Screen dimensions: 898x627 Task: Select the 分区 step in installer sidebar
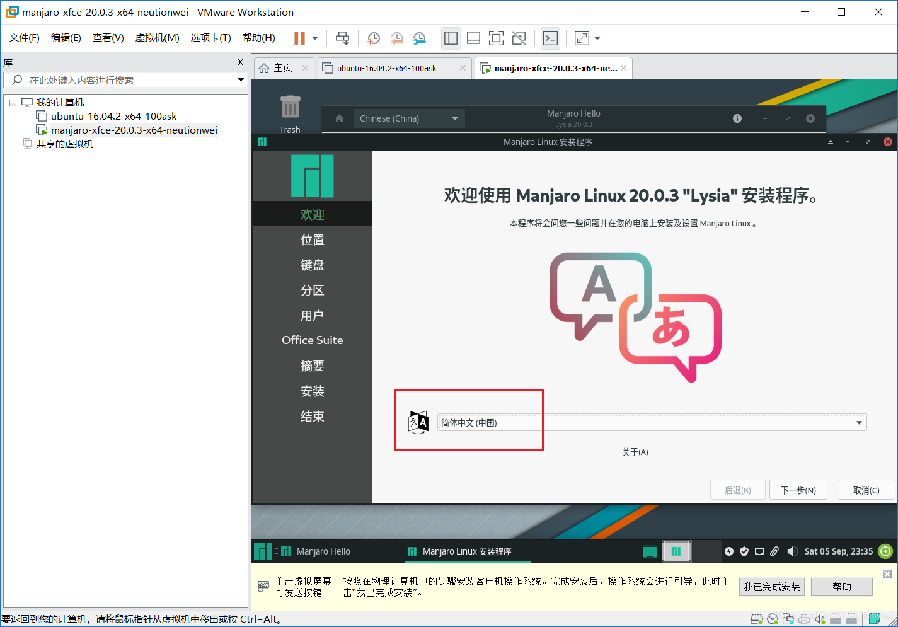[313, 290]
